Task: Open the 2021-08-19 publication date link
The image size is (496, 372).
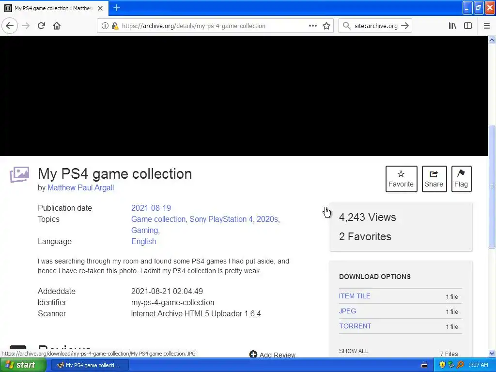Action: [x=151, y=208]
